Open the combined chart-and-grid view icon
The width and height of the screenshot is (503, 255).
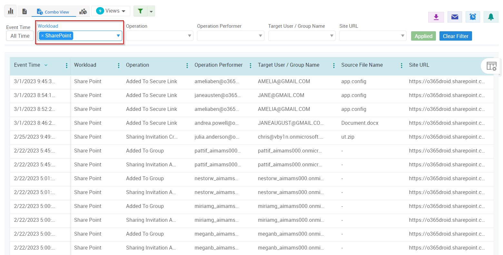coord(83,11)
